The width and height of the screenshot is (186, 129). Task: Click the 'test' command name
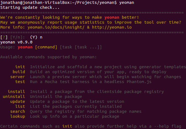click(x=20, y=82)
